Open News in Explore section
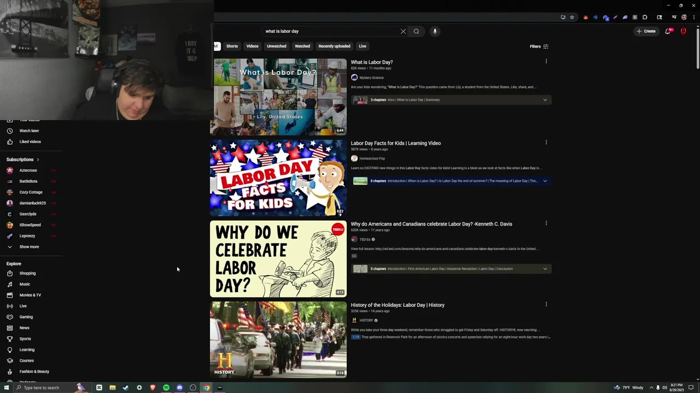 24,328
